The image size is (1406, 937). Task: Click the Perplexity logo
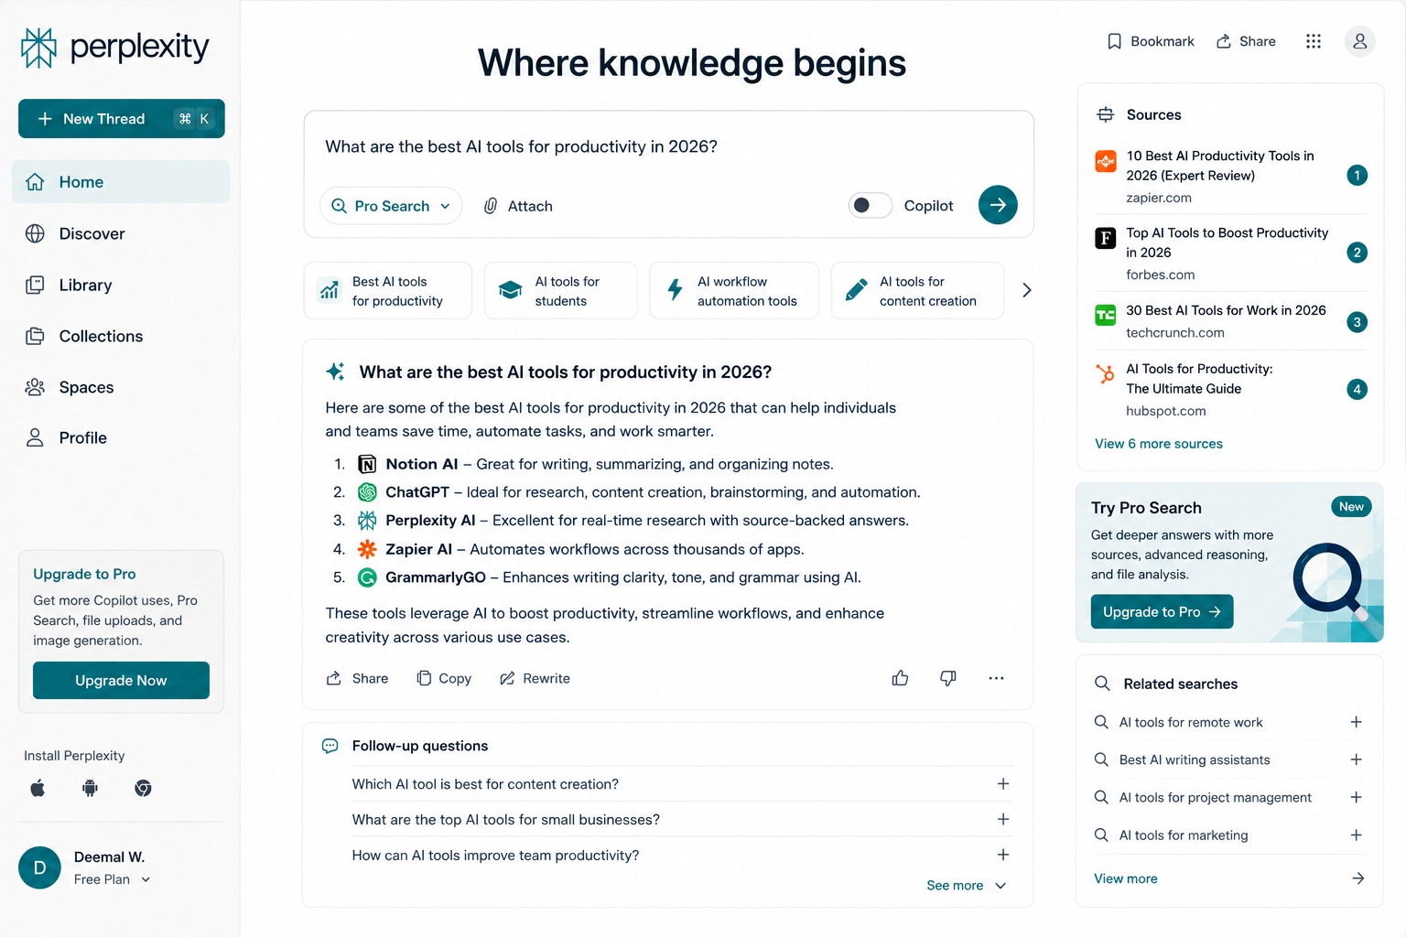(x=115, y=48)
